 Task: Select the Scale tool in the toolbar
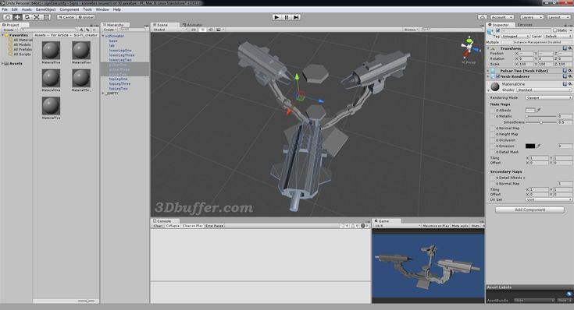pyautogui.click(x=37, y=17)
